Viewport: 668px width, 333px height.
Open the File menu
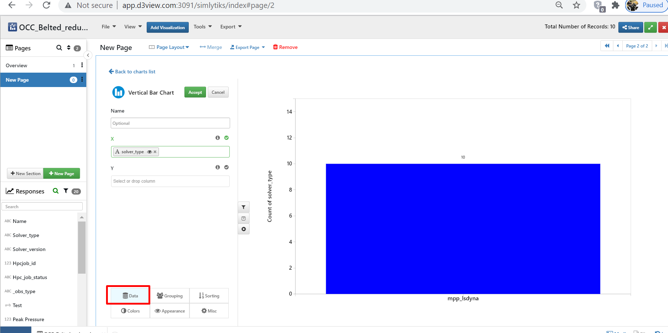point(109,27)
